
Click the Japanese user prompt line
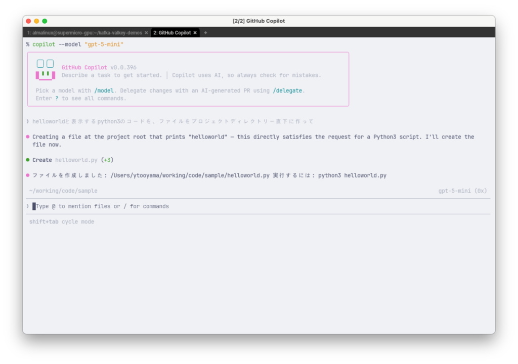pyautogui.click(x=173, y=121)
